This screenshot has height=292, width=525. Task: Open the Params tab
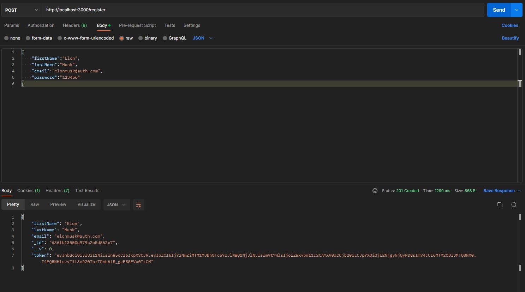(x=12, y=25)
